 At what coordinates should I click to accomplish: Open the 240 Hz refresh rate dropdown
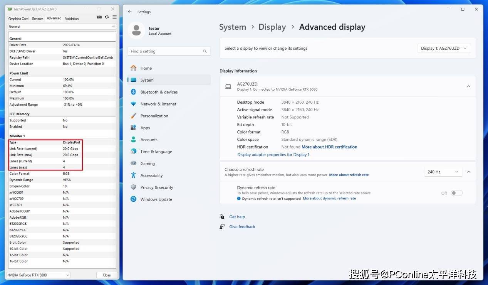coord(443,172)
